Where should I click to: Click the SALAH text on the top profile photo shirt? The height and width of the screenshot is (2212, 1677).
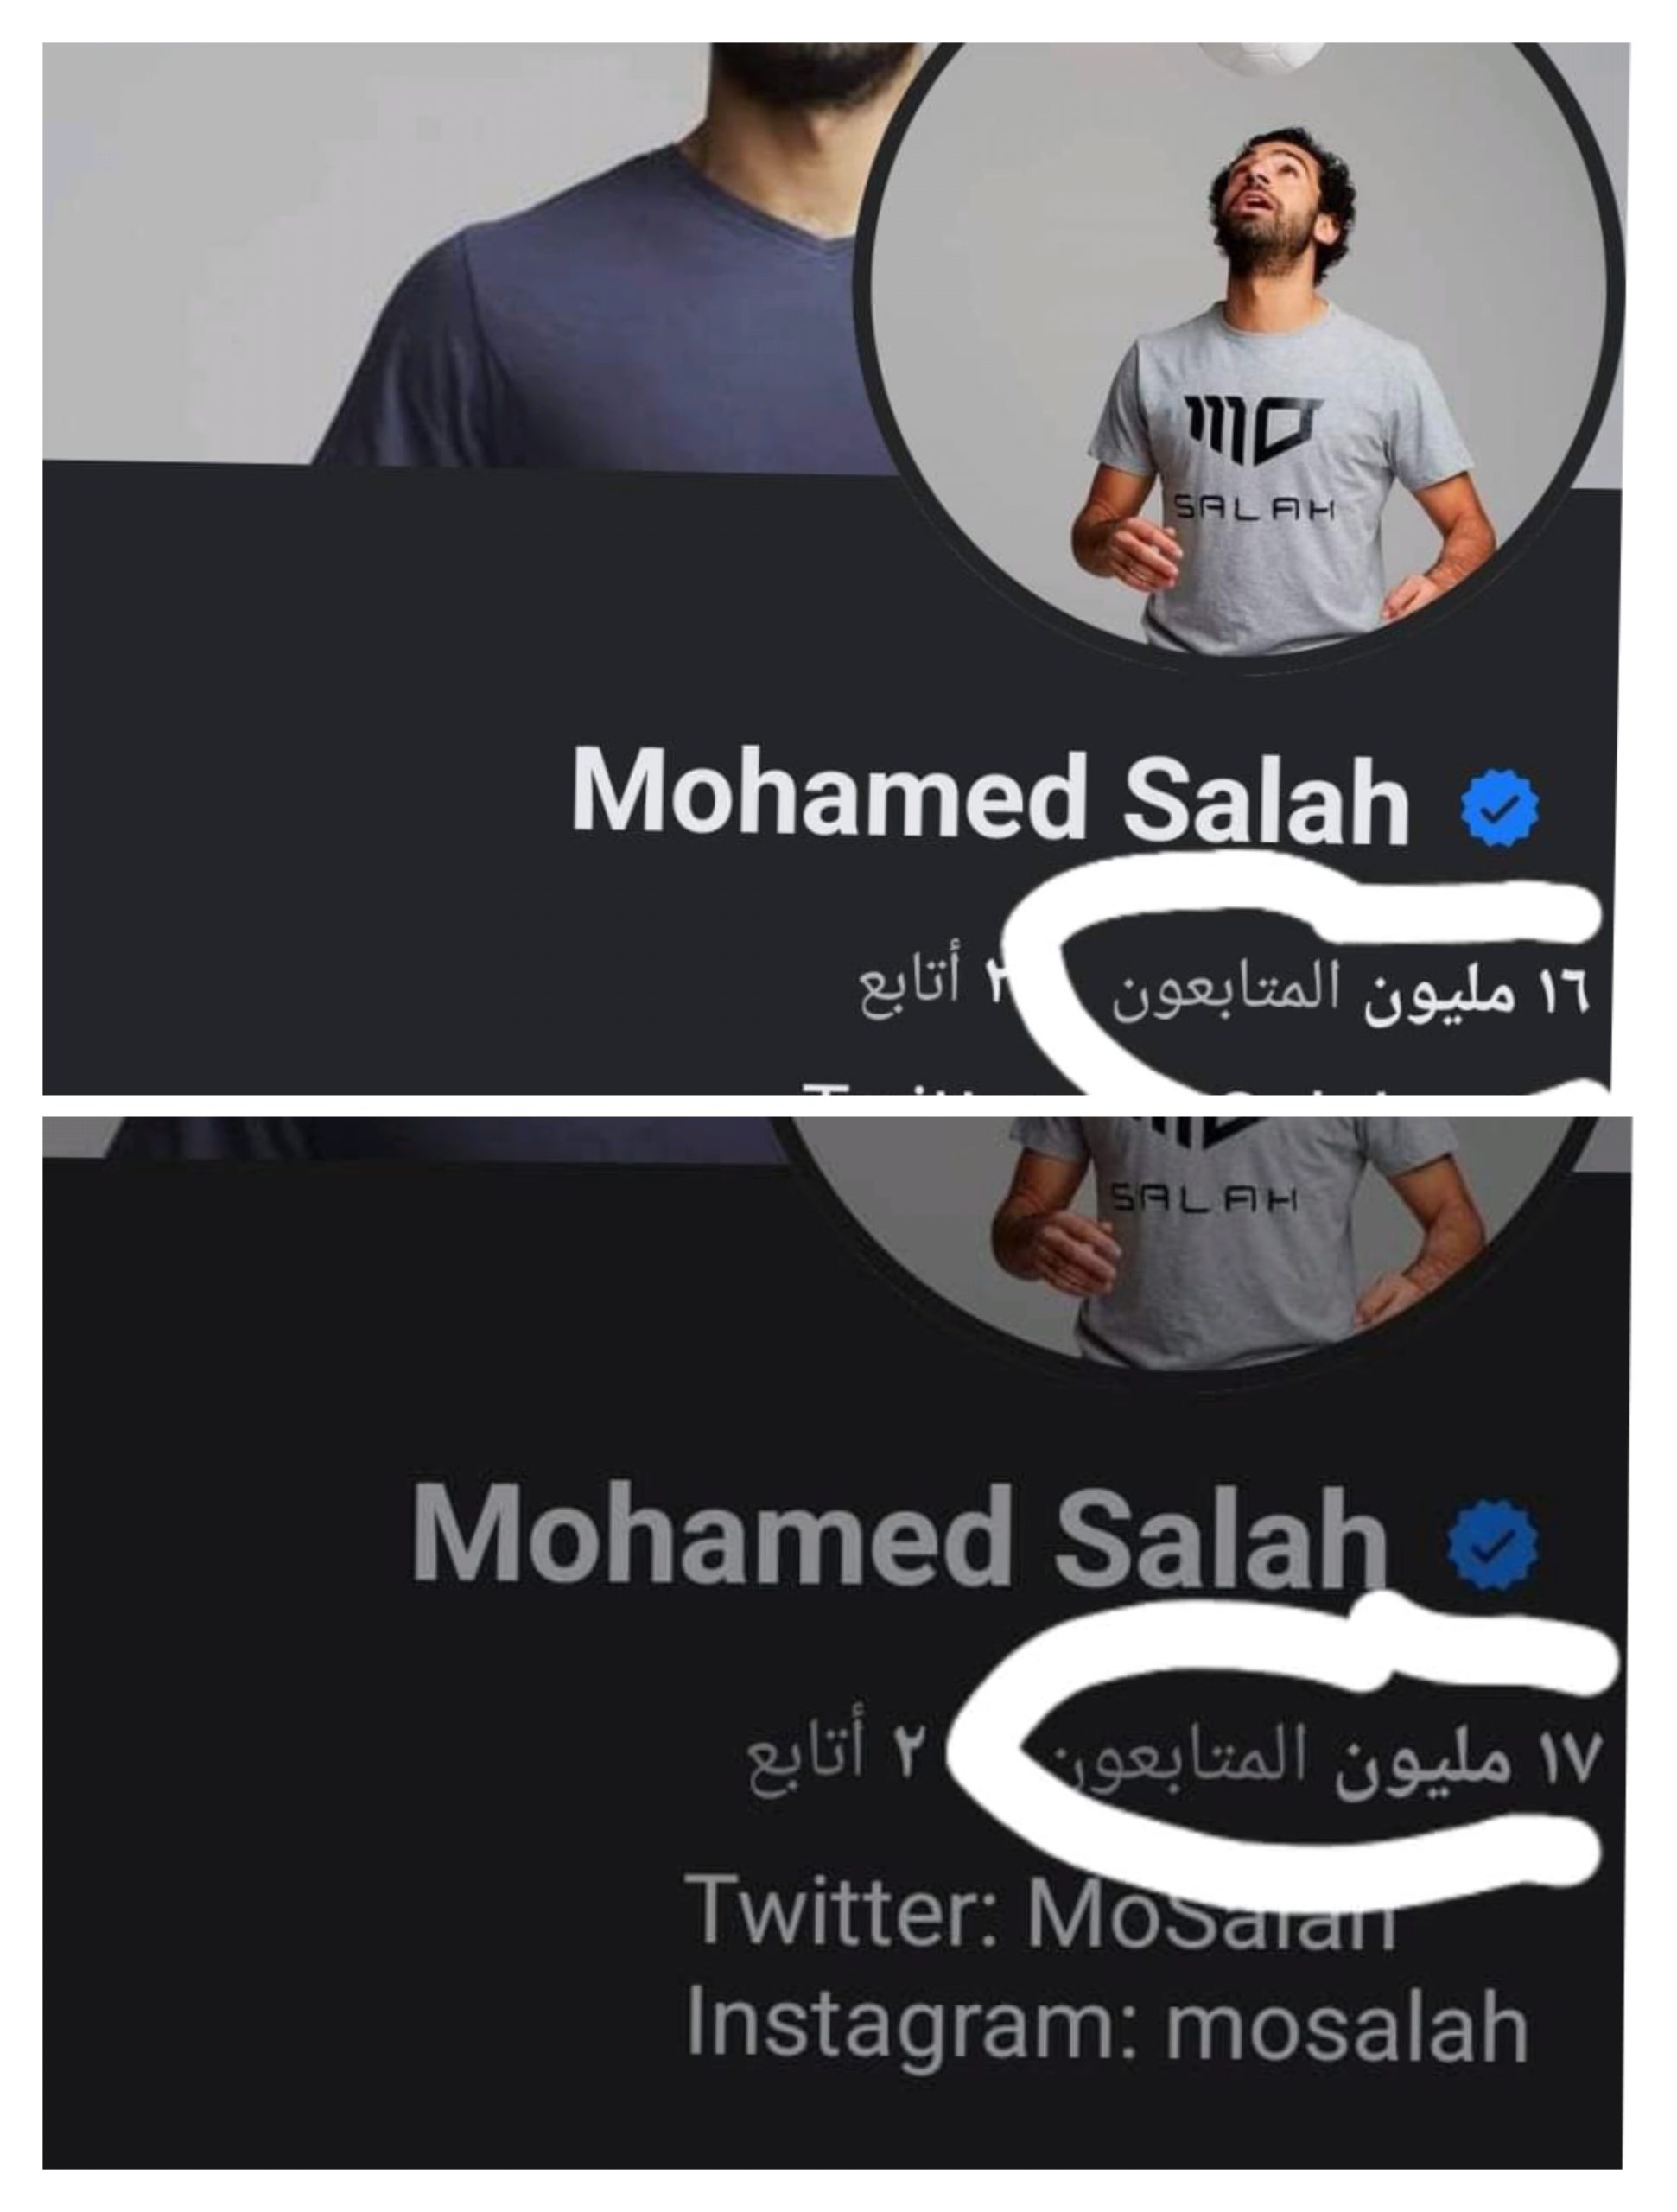tap(1254, 510)
